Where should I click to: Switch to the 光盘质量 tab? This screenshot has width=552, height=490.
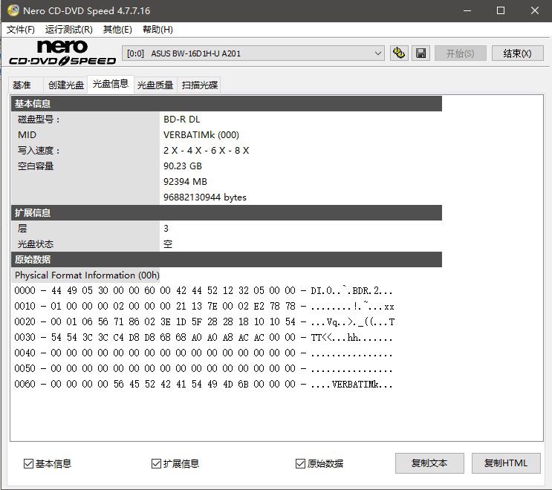(155, 85)
